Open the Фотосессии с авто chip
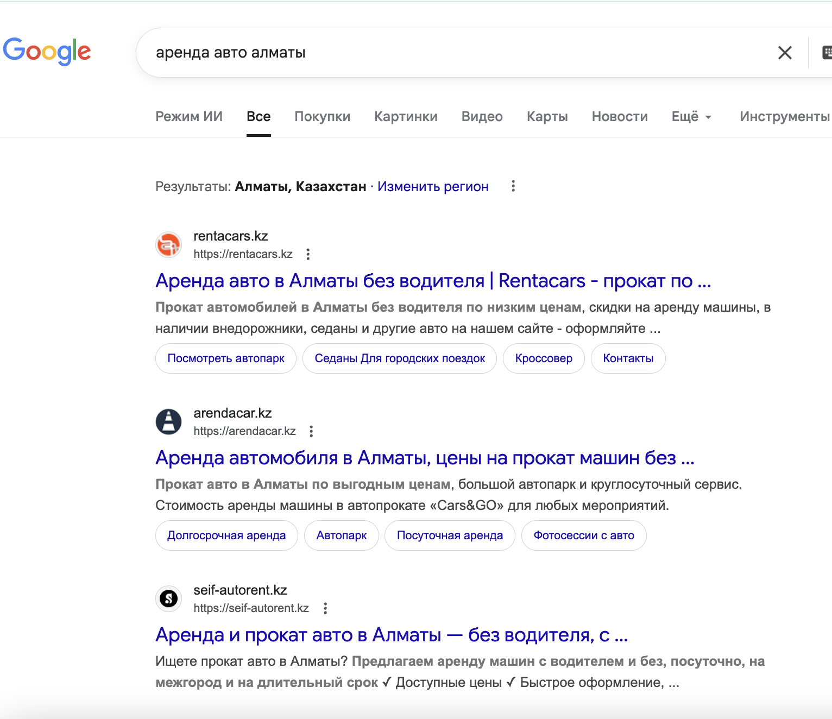 tap(584, 535)
